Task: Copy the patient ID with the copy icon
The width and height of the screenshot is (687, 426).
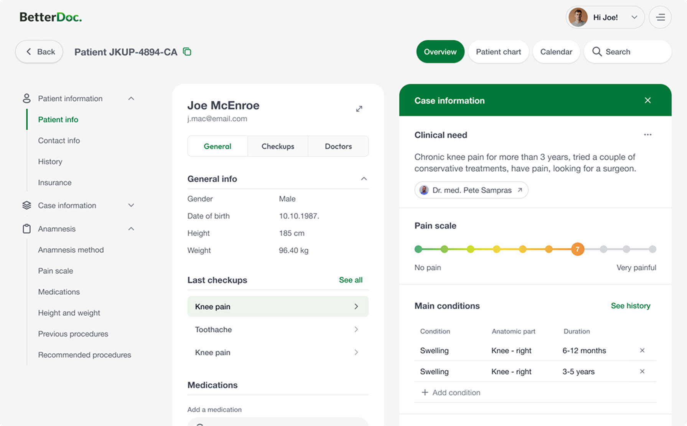Action: pos(187,51)
